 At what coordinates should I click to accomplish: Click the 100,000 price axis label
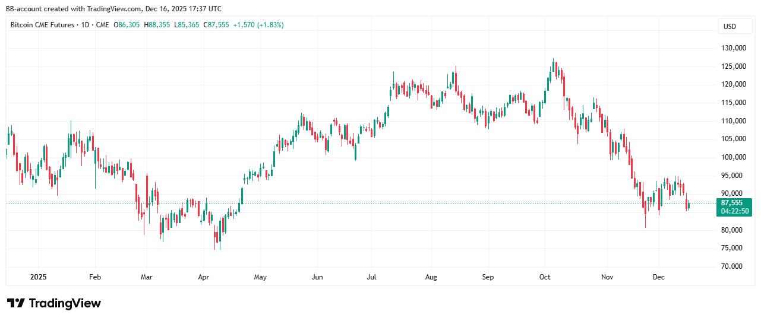click(732, 157)
